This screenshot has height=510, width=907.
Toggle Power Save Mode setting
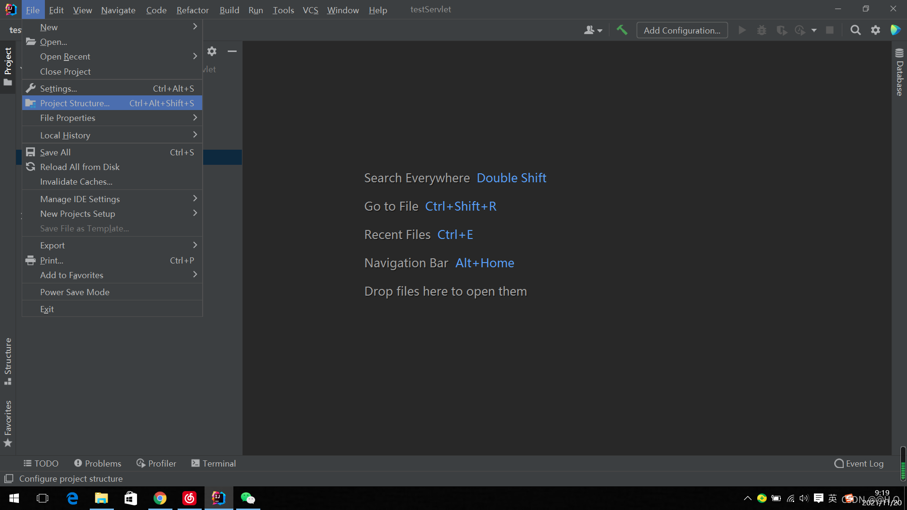(75, 291)
